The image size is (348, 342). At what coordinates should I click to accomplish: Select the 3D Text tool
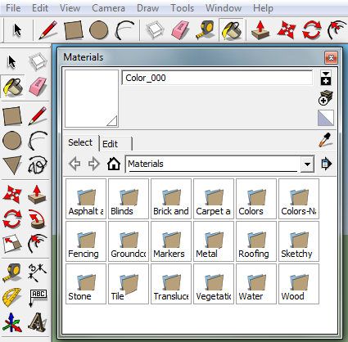coord(38,322)
